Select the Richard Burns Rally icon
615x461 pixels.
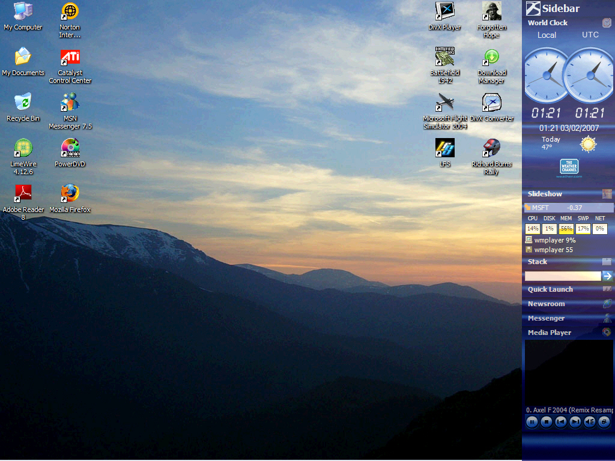point(491,157)
